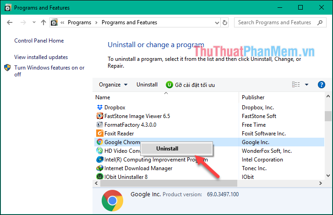Click Dropbox, Inc. publisher cell
Image resolution: width=333 pixels, height=215 pixels.
(258, 107)
